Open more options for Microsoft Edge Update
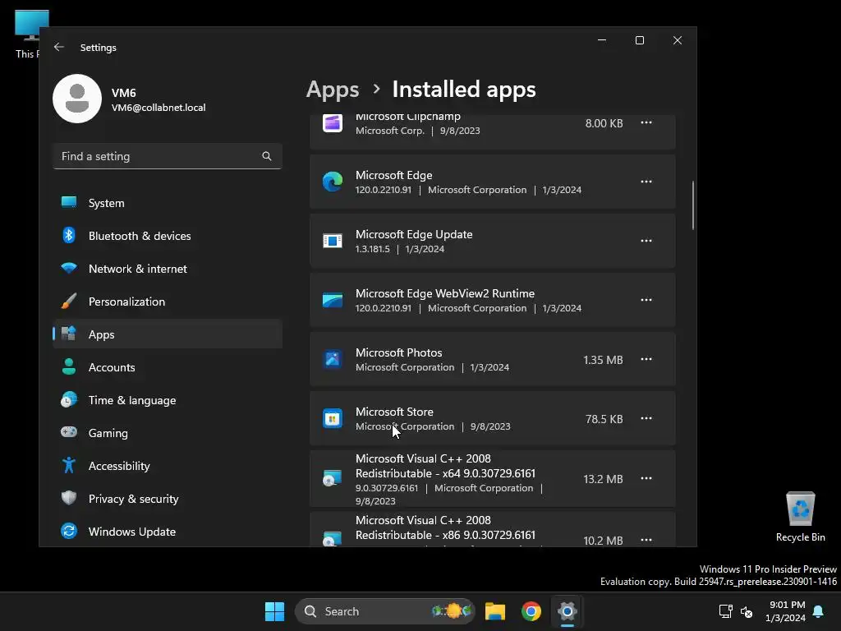 tap(646, 241)
